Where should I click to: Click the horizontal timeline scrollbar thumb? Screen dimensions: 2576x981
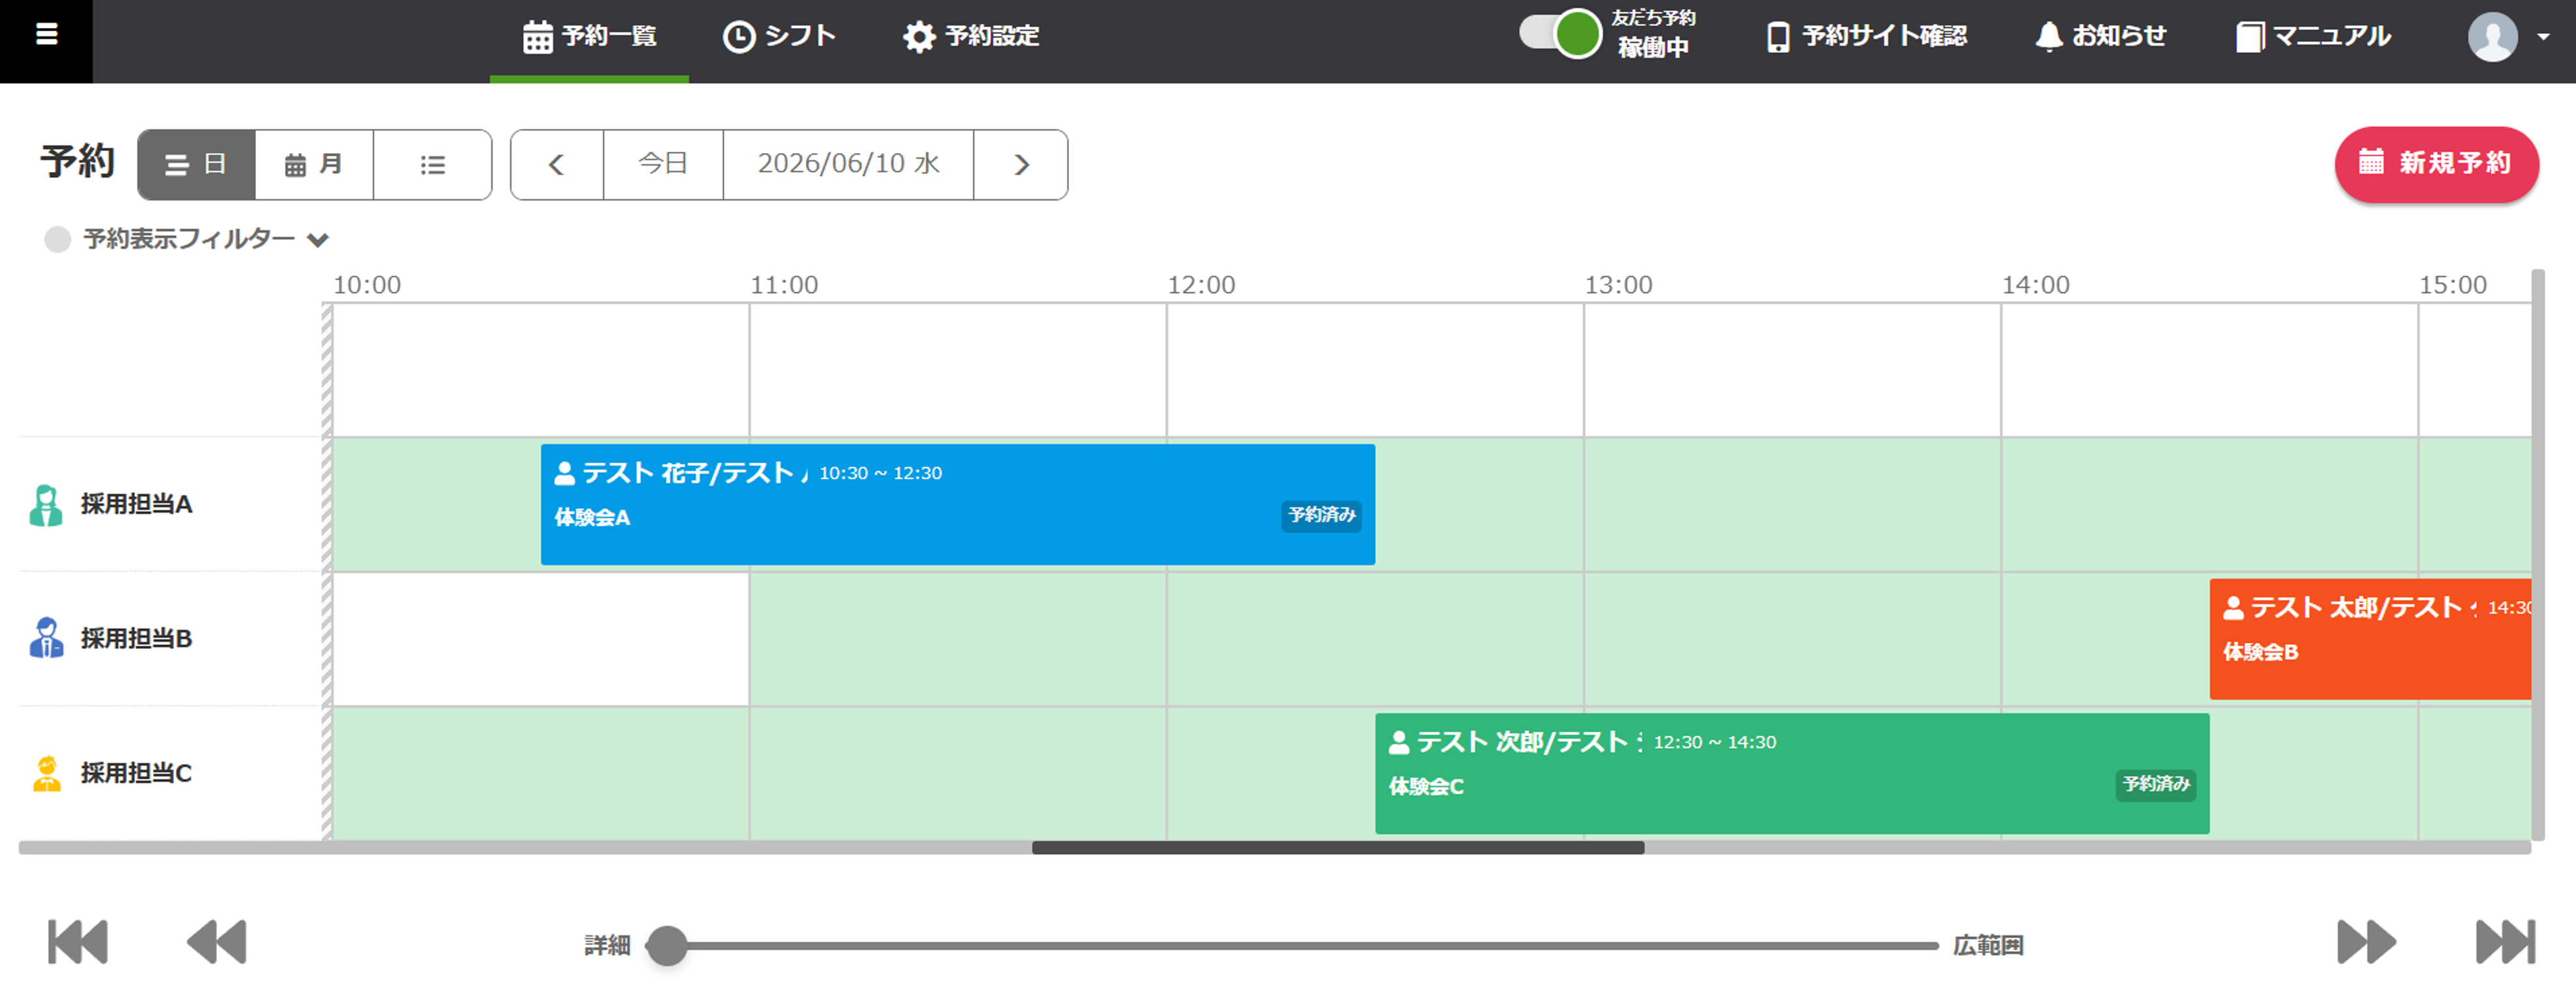(x=1338, y=848)
